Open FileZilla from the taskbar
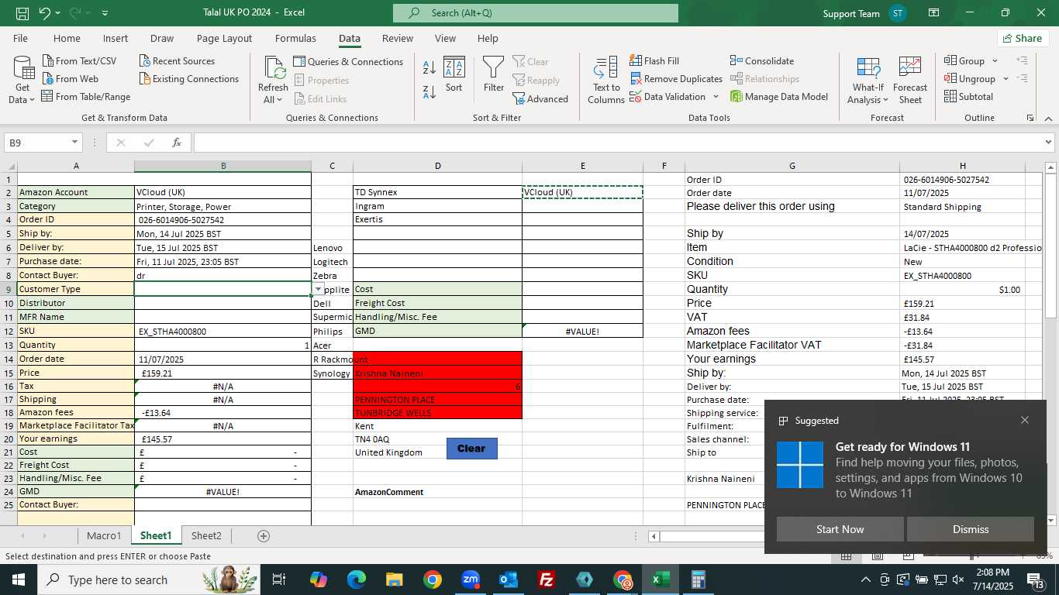 (x=547, y=580)
